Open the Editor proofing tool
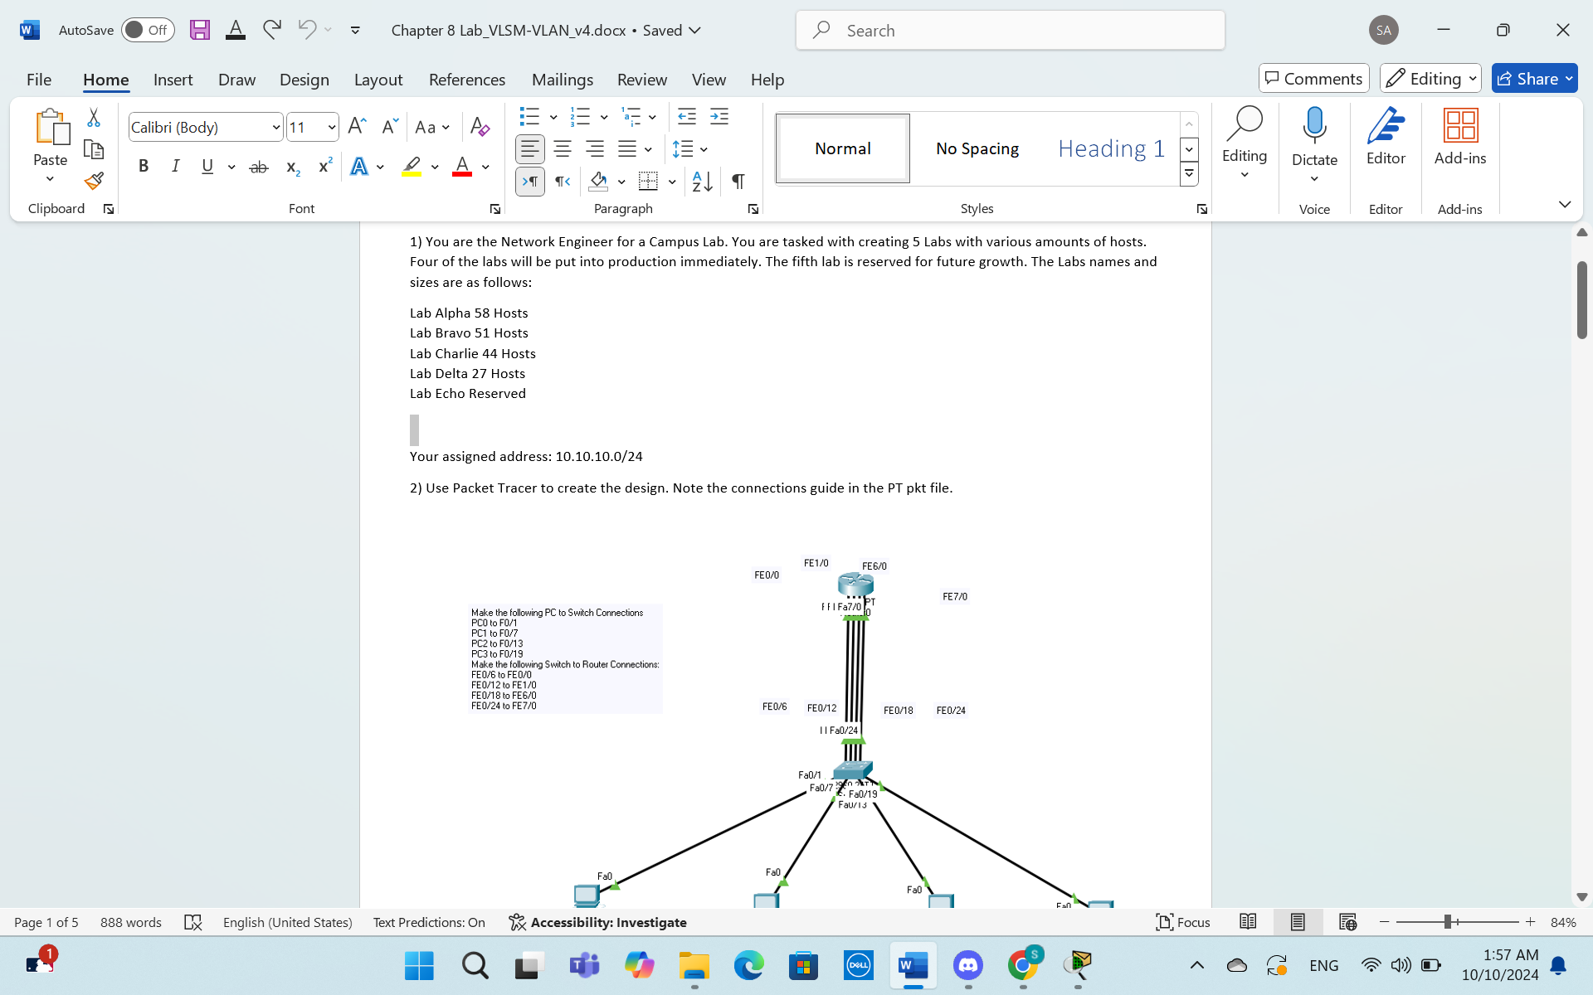The image size is (1593, 995). 1386,138
